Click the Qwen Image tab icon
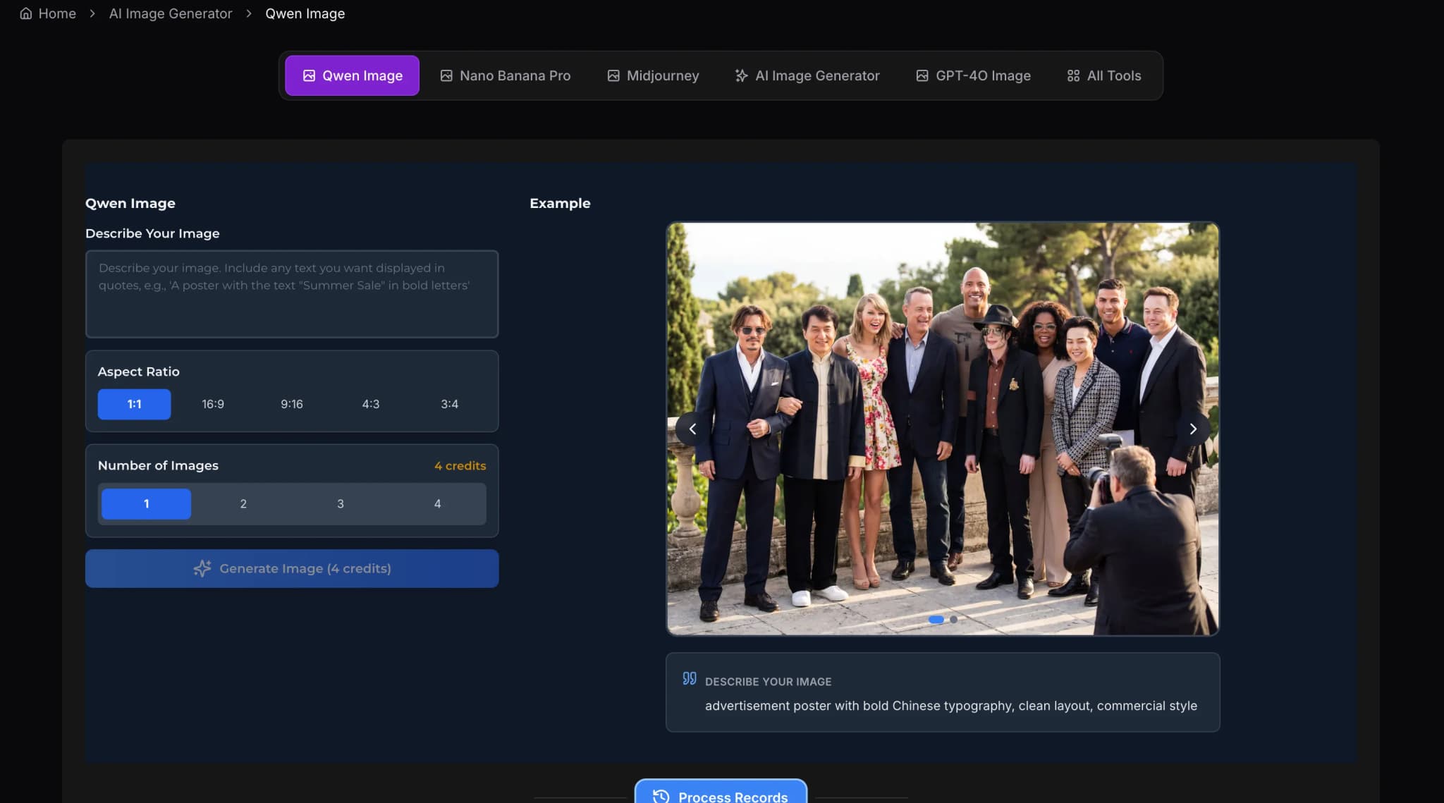This screenshot has width=1444, height=803. (x=309, y=75)
